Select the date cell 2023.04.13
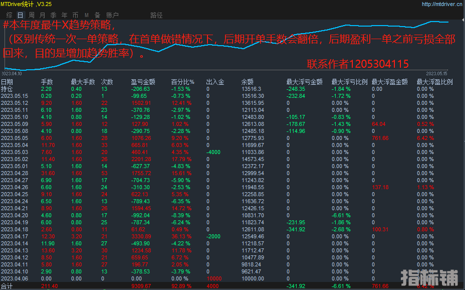The width and height of the screenshot is (465, 290). (x=15, y=251)
